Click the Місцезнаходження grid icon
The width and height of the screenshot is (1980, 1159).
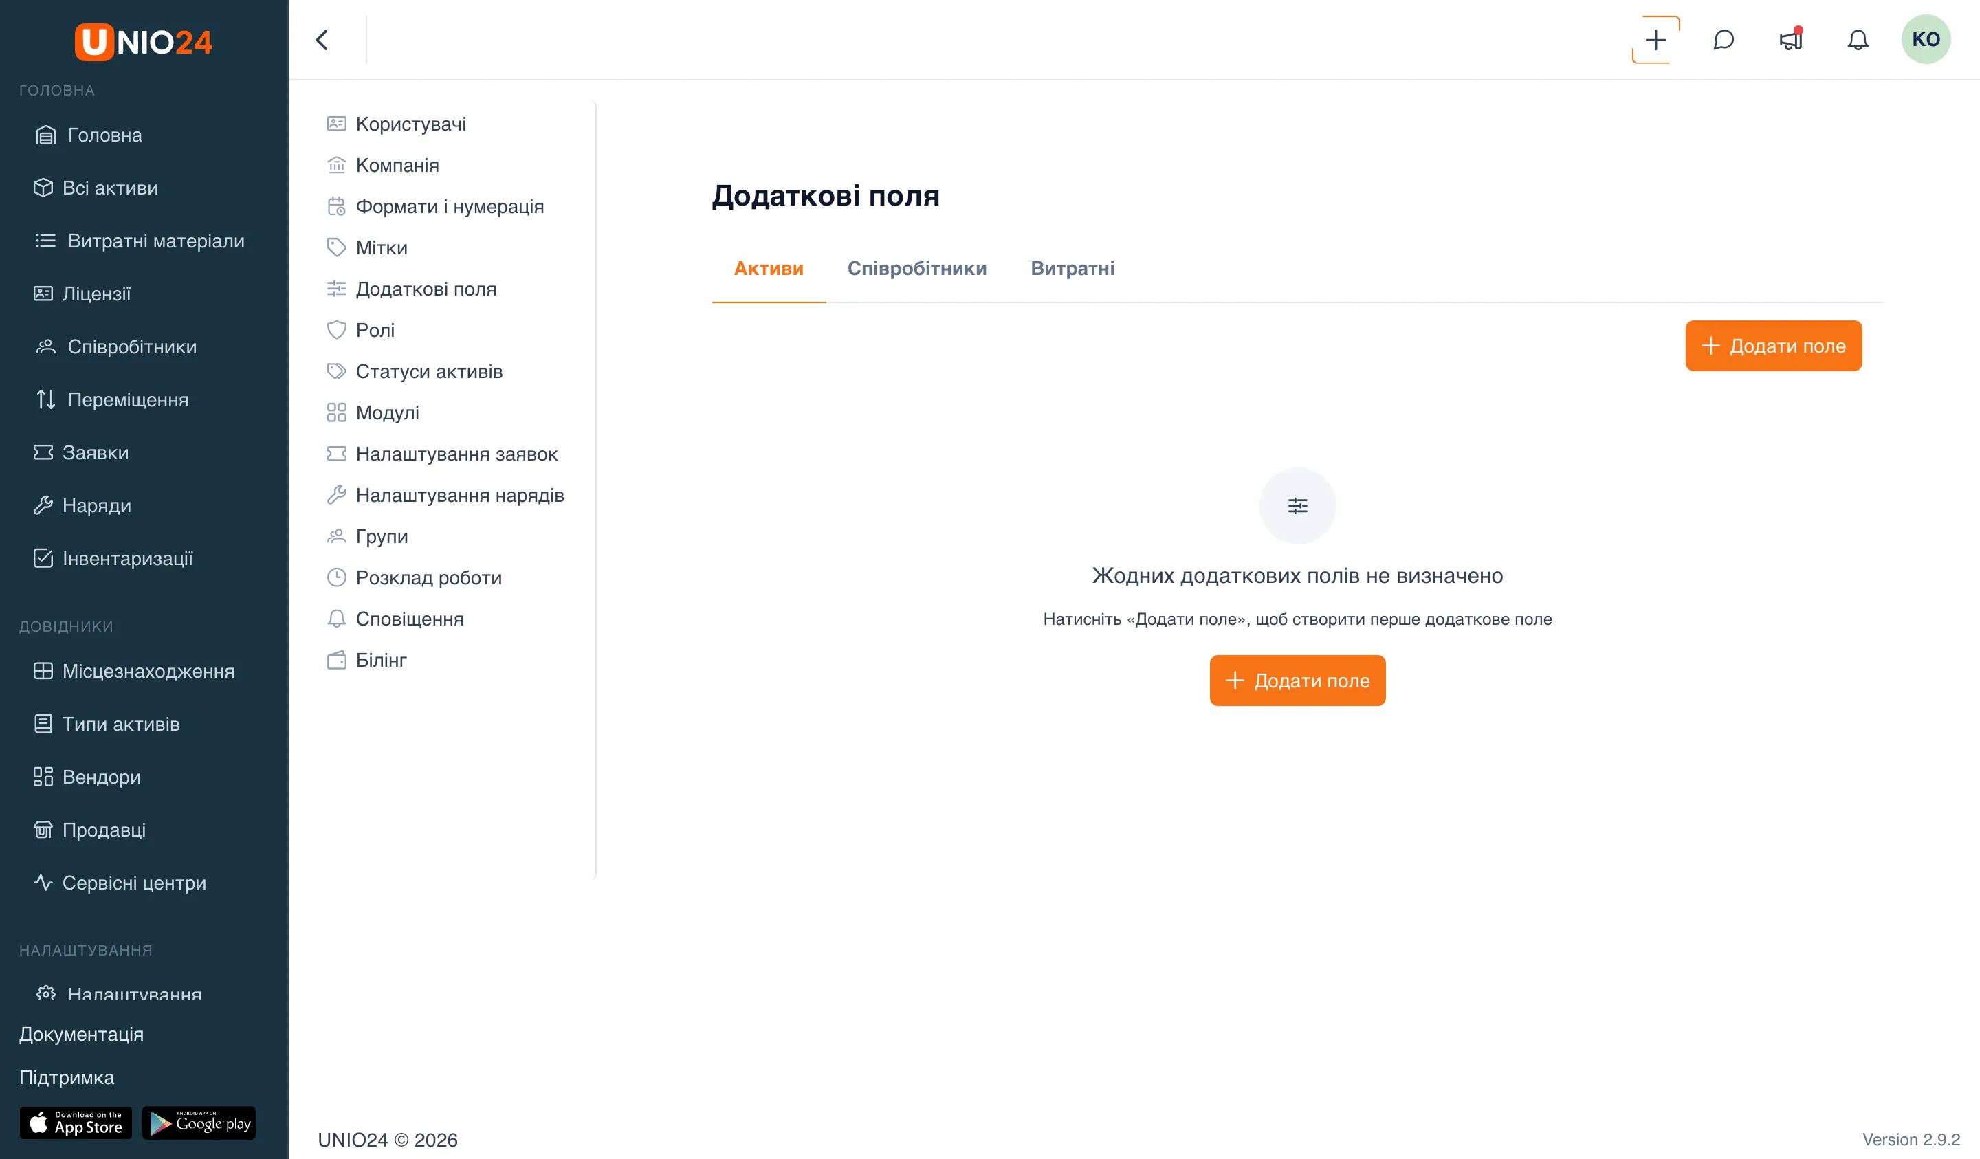(x=43, y=671)
